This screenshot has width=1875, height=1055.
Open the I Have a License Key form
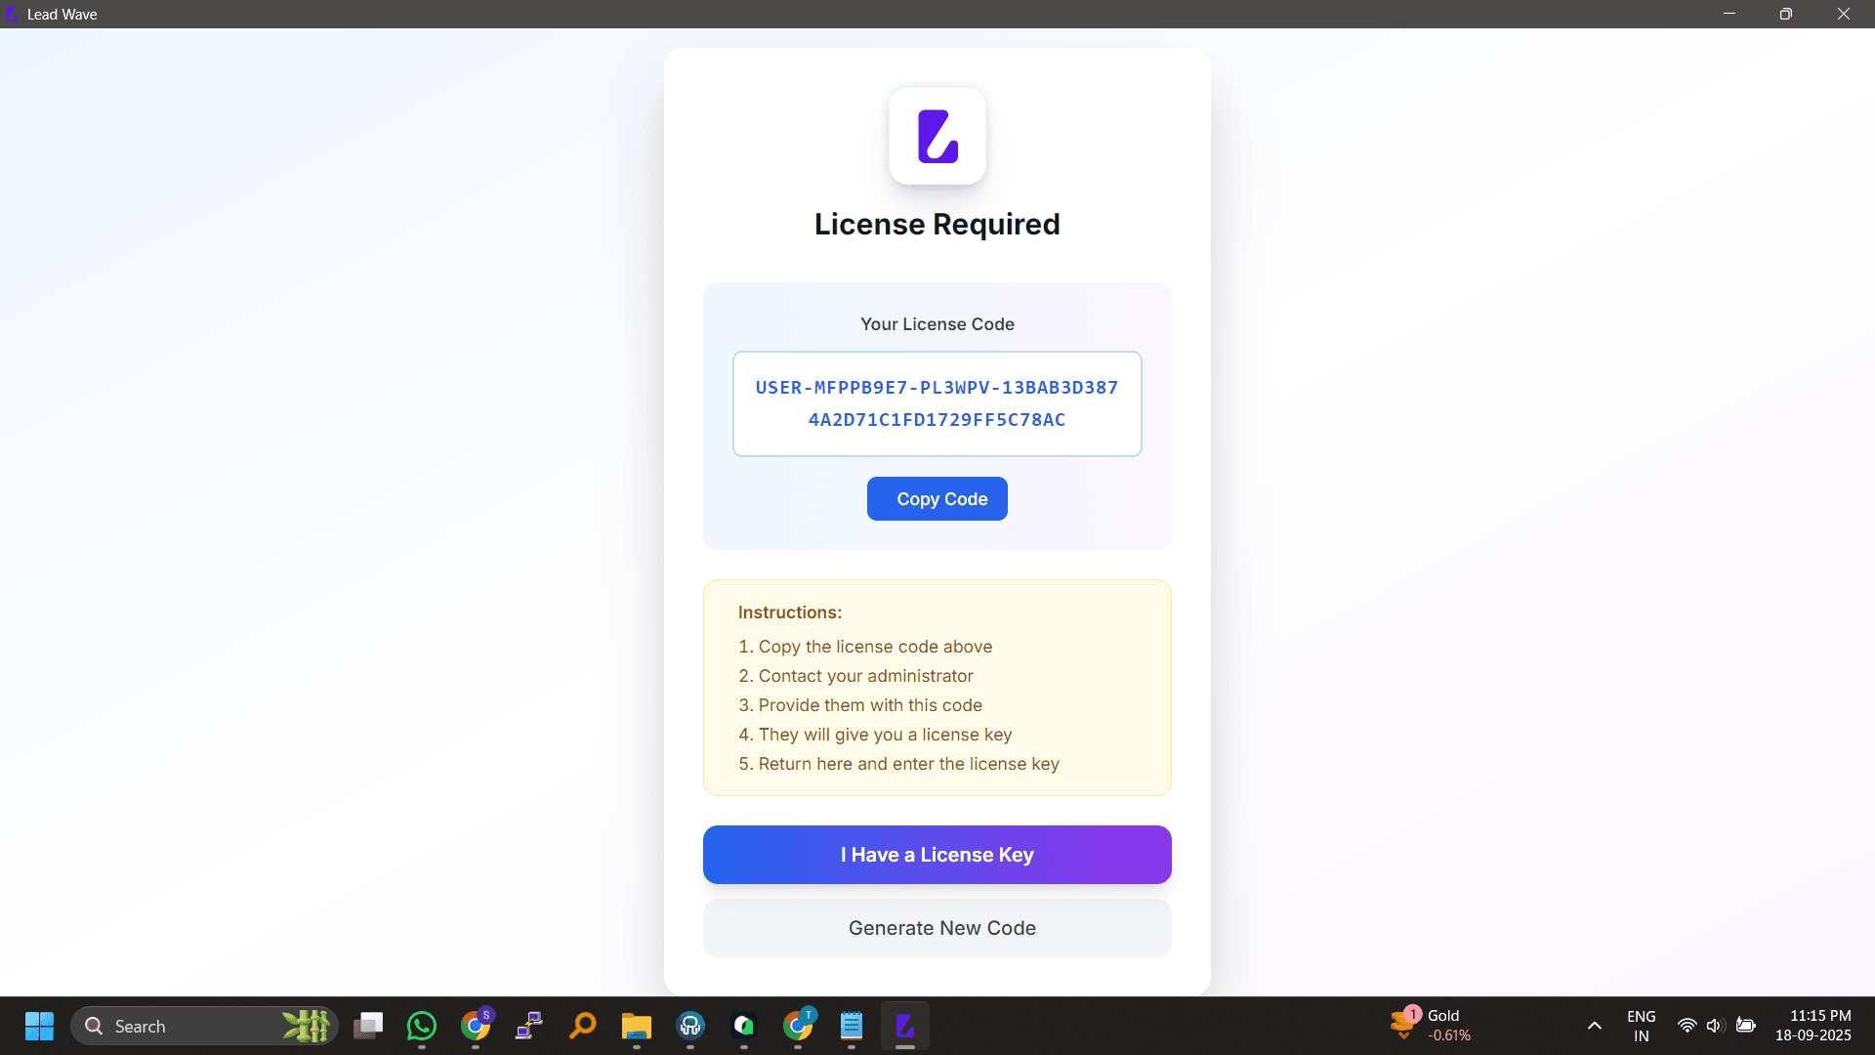pos(937,855)
